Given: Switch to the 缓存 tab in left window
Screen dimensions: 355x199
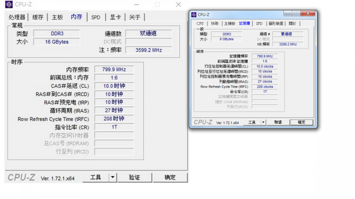Looking at the screenshot, I should pyautogui.click(x=38, y=17).
